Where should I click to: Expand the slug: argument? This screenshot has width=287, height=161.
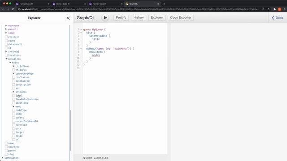pyautogui.click(x=6, y=33)
